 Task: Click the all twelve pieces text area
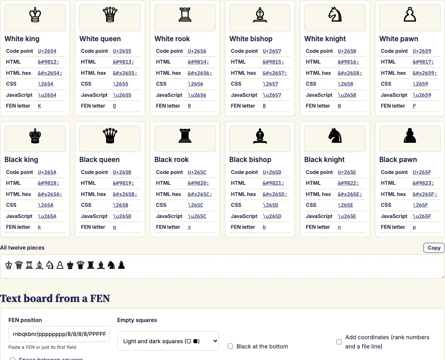click(222, 266)
